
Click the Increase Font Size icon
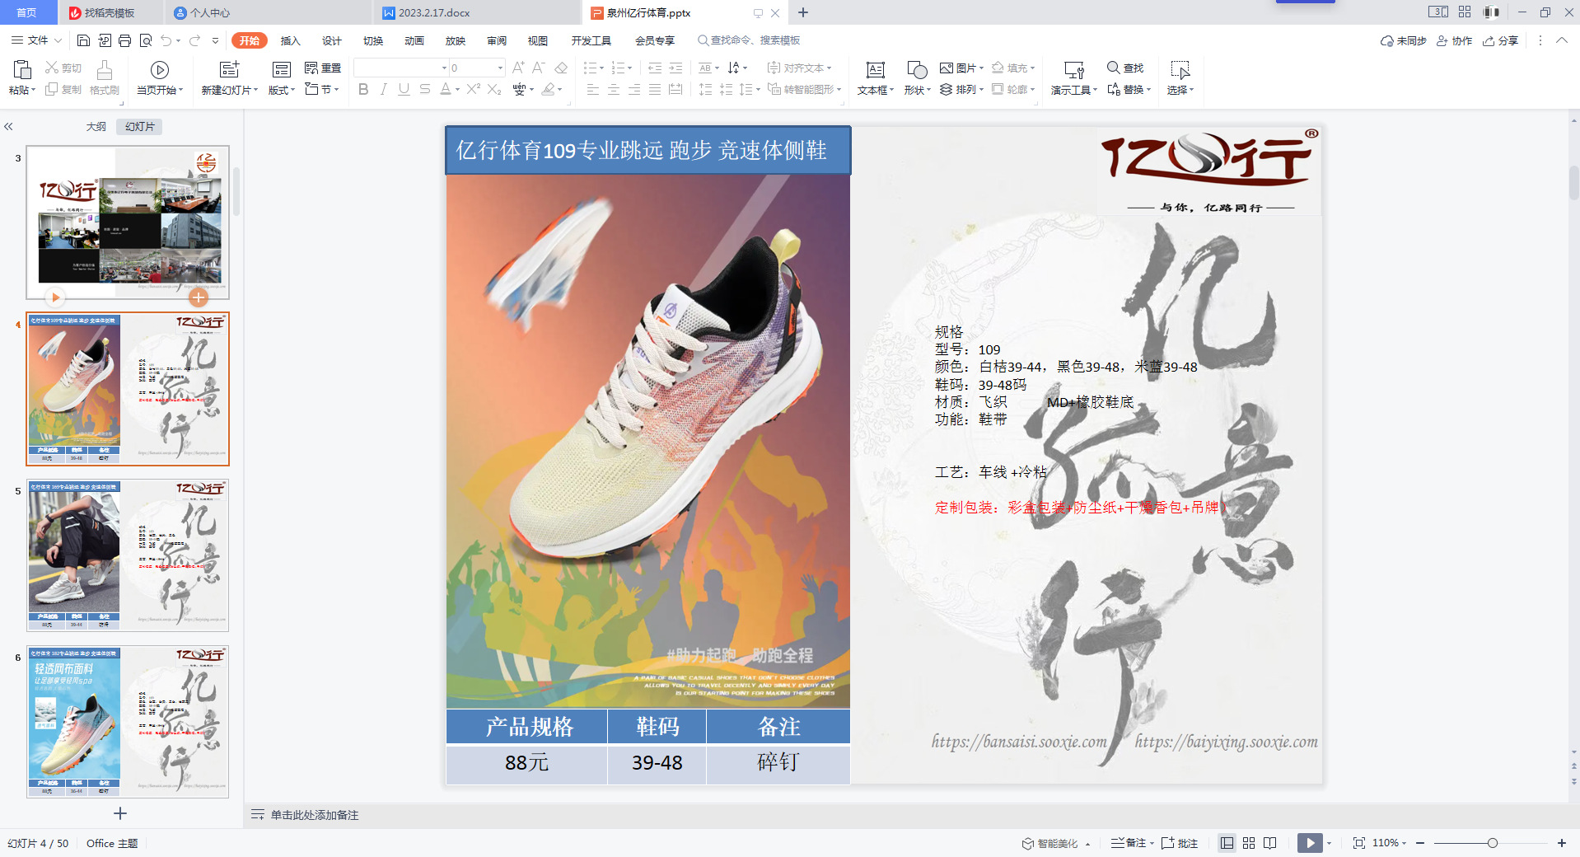click(x=518, y=68)
